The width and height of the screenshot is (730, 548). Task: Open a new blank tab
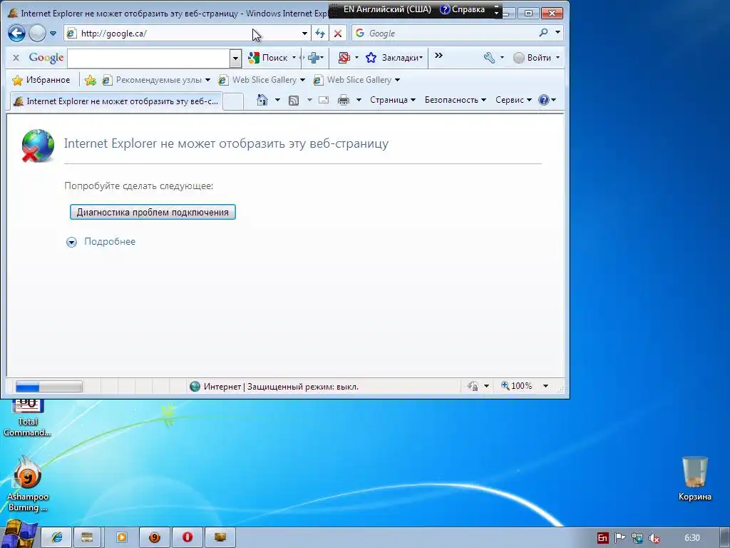point(233,101)
